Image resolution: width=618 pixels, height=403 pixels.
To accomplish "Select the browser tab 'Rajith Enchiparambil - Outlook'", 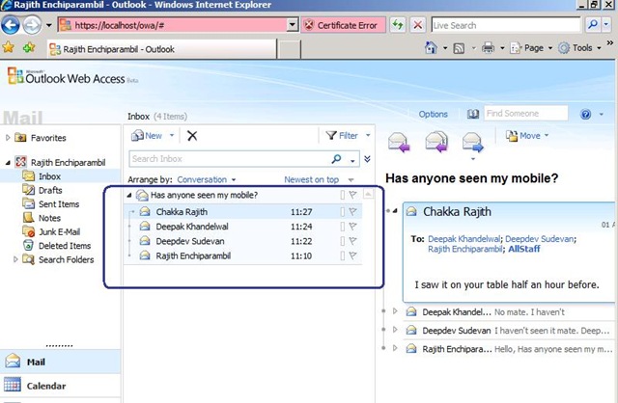I will 162,49.
